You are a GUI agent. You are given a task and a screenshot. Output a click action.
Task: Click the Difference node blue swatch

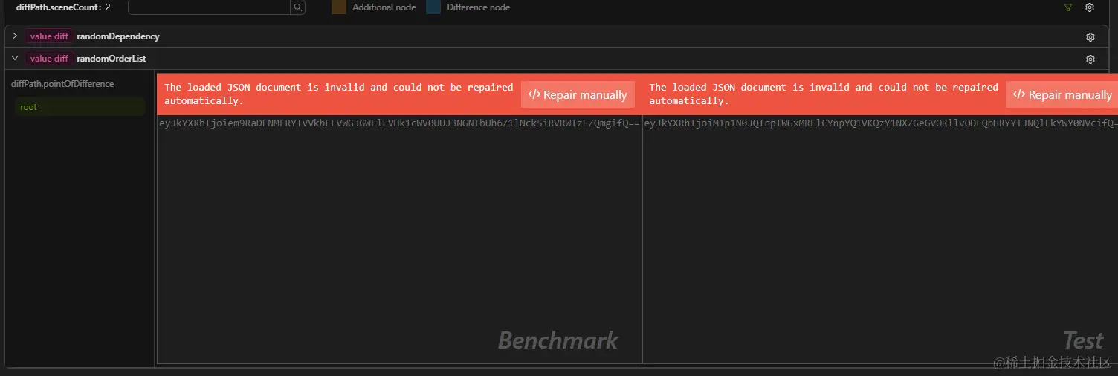click(x=433, y=7)
